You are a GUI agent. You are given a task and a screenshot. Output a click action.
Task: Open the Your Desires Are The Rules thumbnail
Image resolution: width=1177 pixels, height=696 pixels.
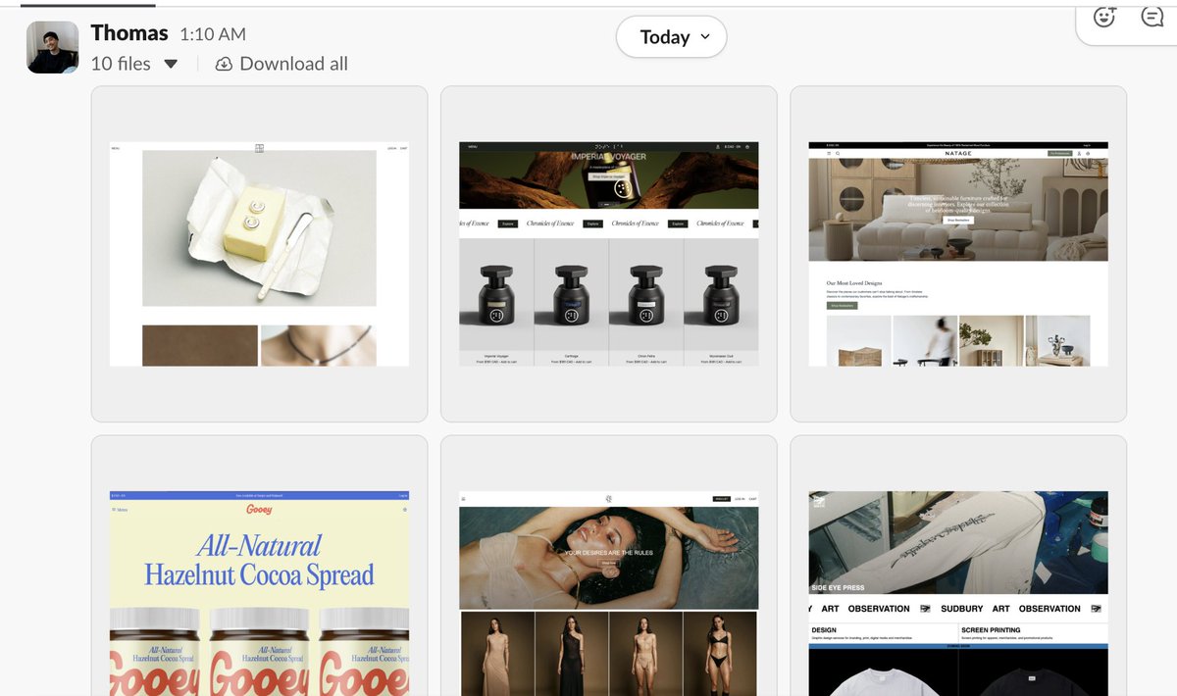click(x=608, y=566)
